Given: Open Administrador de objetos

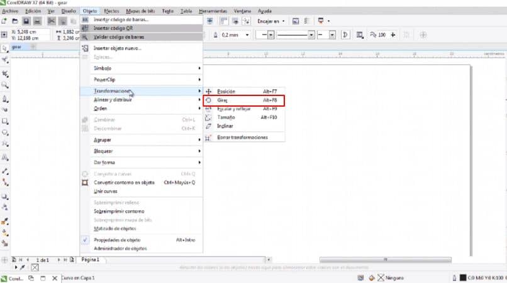Looking at the screenshot, I should pyautogui.click(x=142, y=248).
